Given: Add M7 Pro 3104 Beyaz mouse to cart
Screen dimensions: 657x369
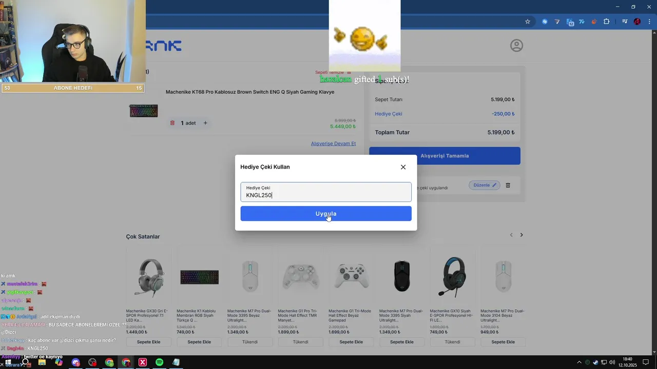Looking at the screenshot, I should pos(503,342).
